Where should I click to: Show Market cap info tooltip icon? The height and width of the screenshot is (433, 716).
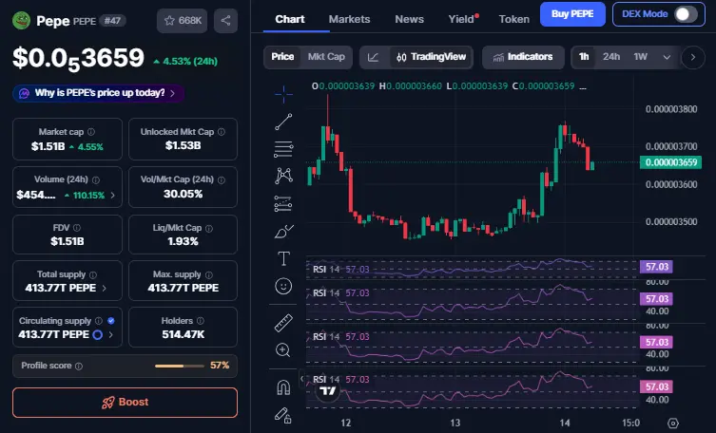tap(91, 132)
